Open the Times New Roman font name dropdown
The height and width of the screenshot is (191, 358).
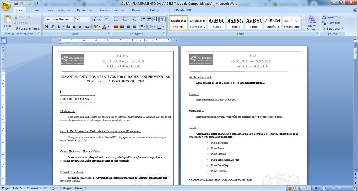72,19
